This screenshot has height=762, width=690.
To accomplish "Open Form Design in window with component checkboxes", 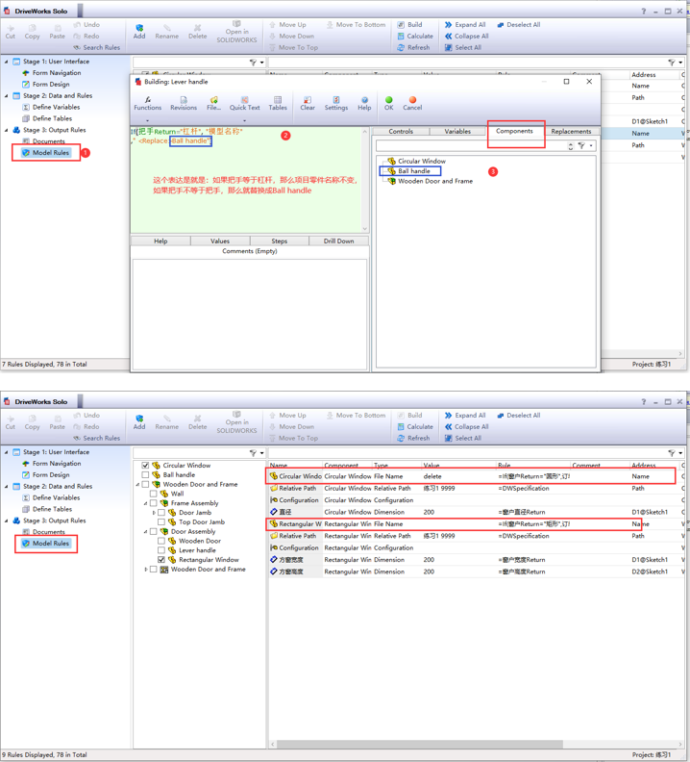I will coord(45,474).
